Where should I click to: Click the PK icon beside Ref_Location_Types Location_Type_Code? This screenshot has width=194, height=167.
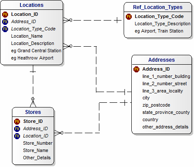tap(129, 17)
